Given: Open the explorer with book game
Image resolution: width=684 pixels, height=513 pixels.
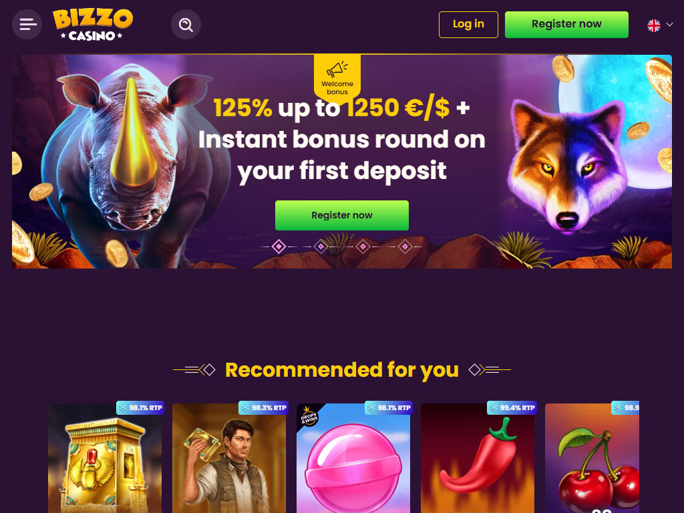Looking at the screenshot, I should pos(229,458).
